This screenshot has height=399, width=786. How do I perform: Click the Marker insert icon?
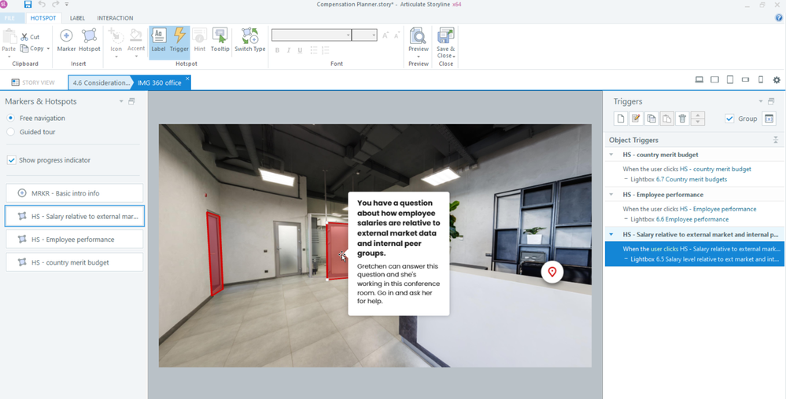coord(66,39)
